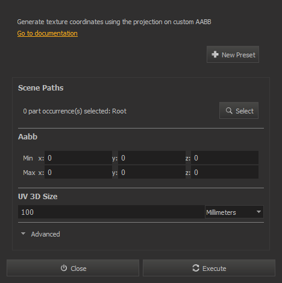This screenshot has width=282, height=283.
Task: Run the operation via the Execute label
Action: (x=214, y=269)
